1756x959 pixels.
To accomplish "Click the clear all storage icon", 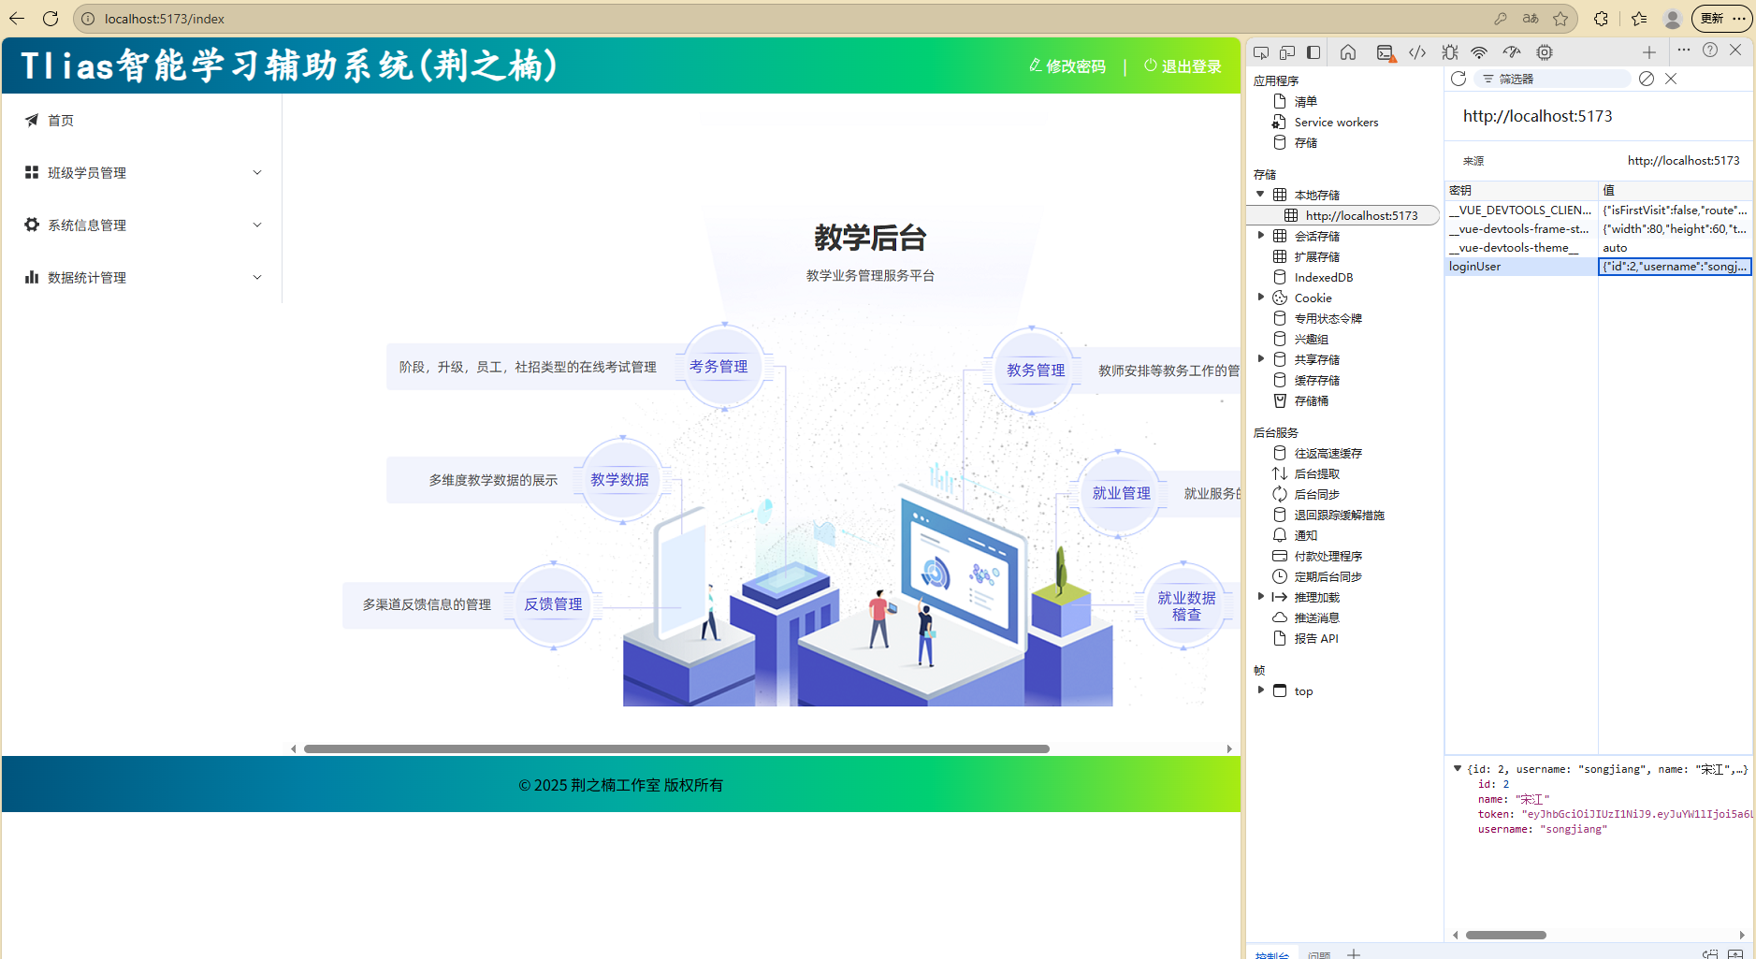I will point(1647,79).
